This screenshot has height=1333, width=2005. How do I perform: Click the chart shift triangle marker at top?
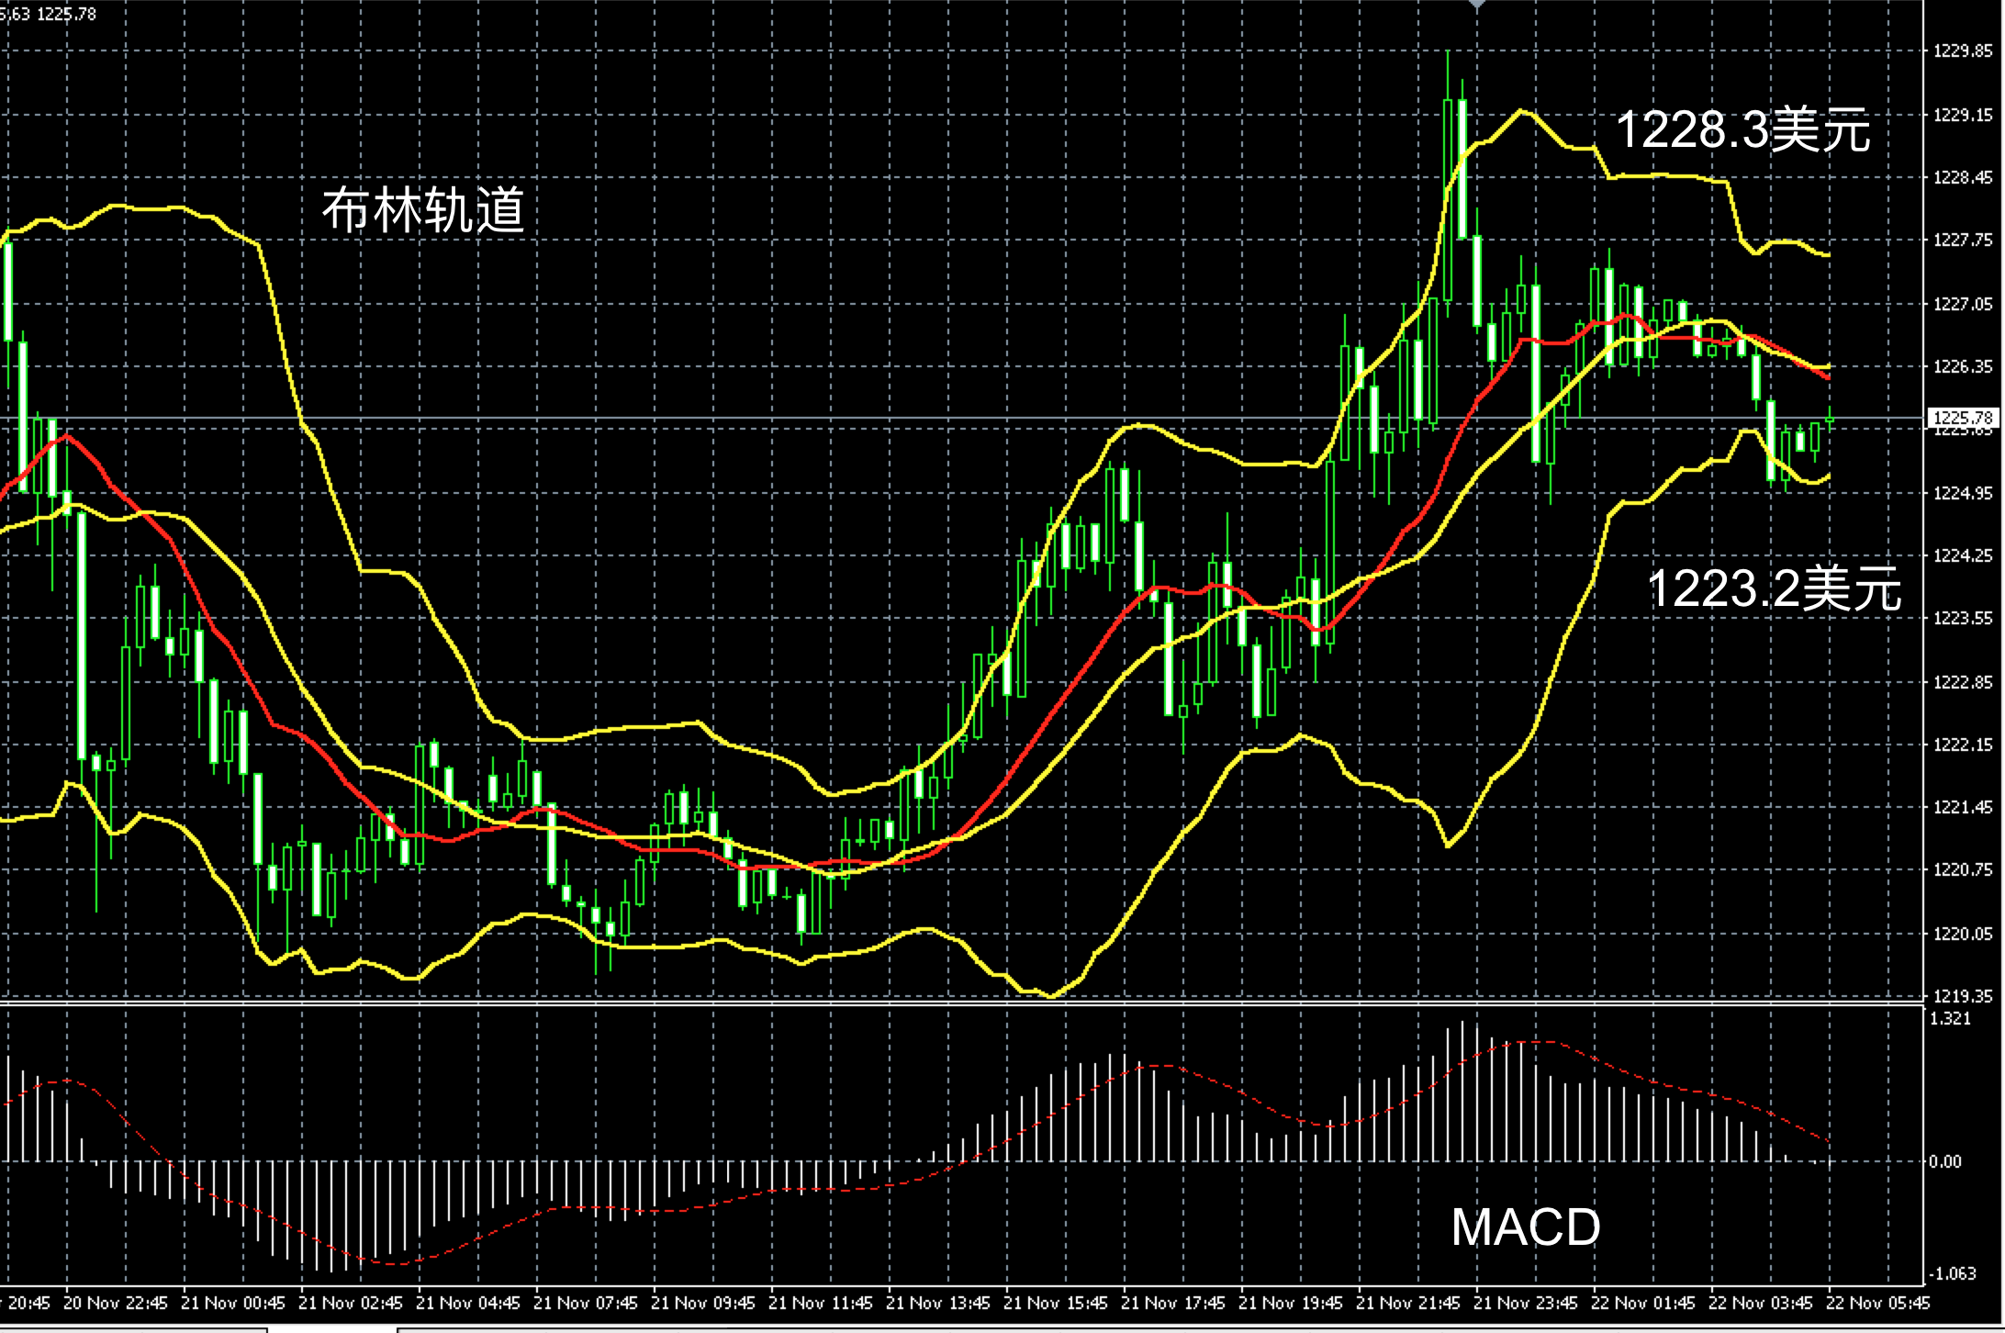point(1477,5)
